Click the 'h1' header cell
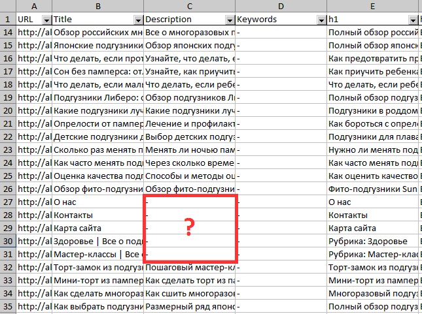422x314 pixels. coord(372,20)
